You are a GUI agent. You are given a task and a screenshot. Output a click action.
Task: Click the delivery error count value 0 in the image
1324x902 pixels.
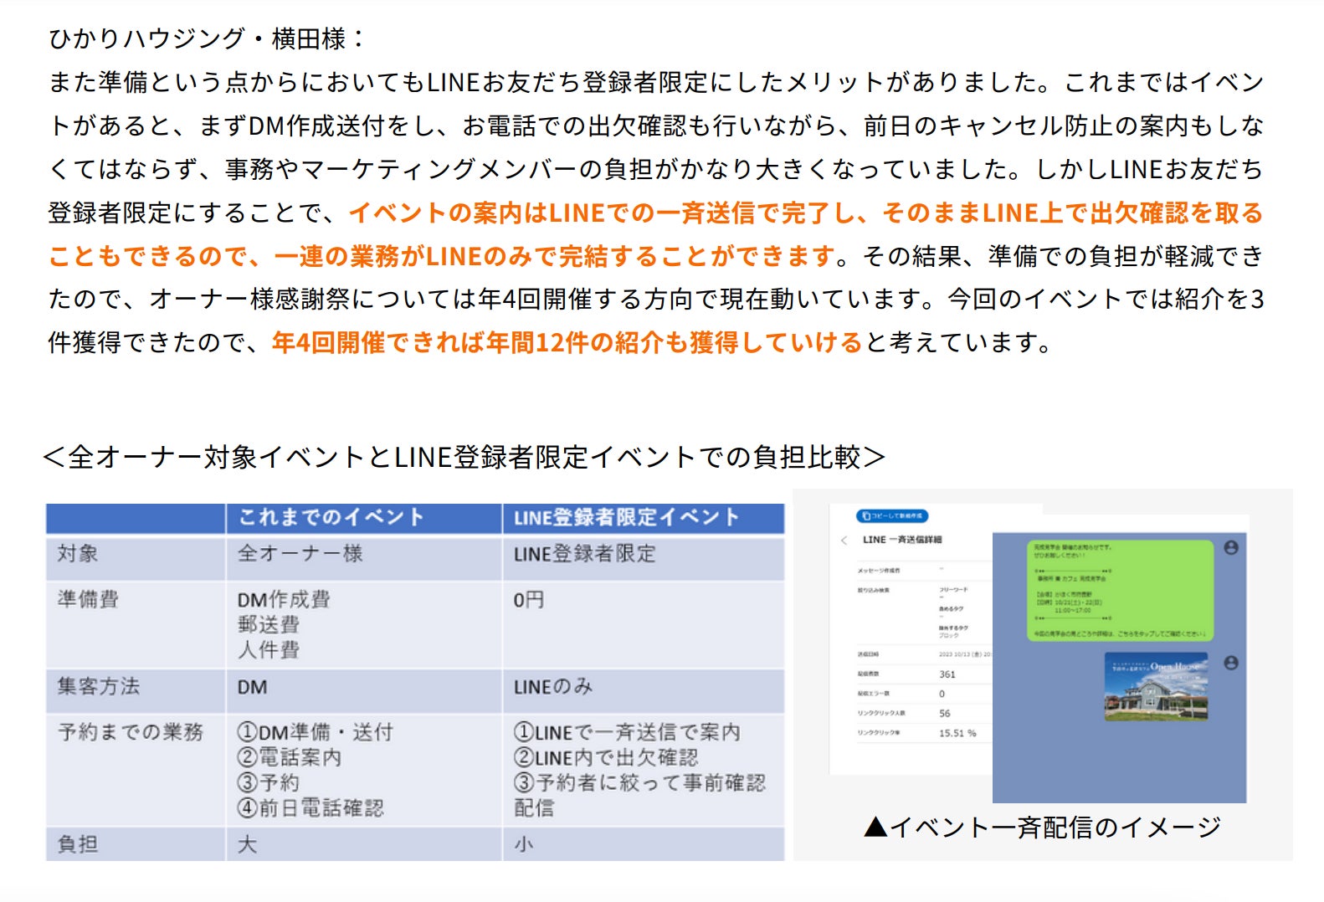(x=942, y=694)
